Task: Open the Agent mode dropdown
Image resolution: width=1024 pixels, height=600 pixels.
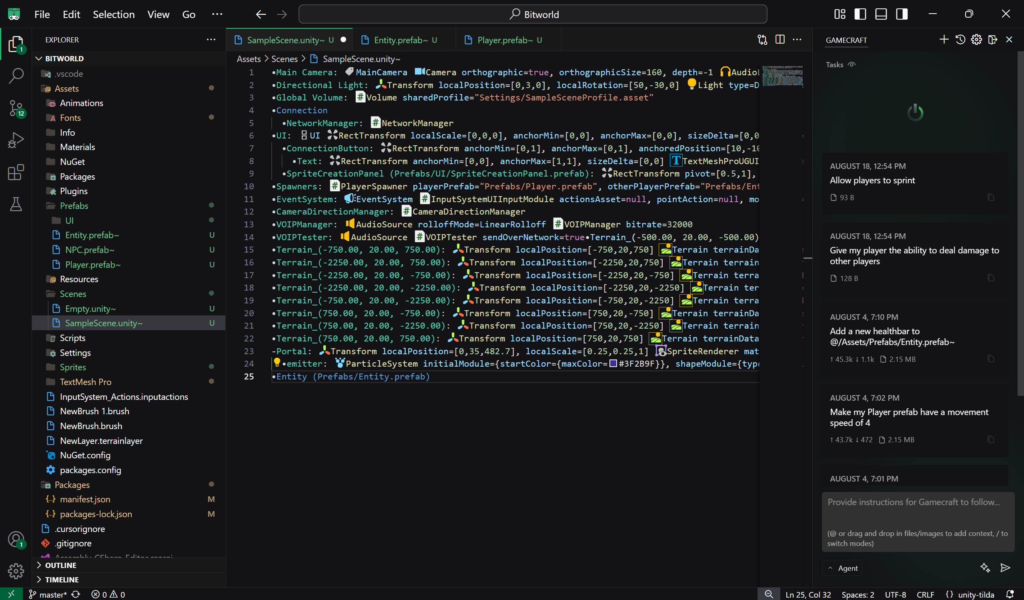Action: (x=843, y=568)
